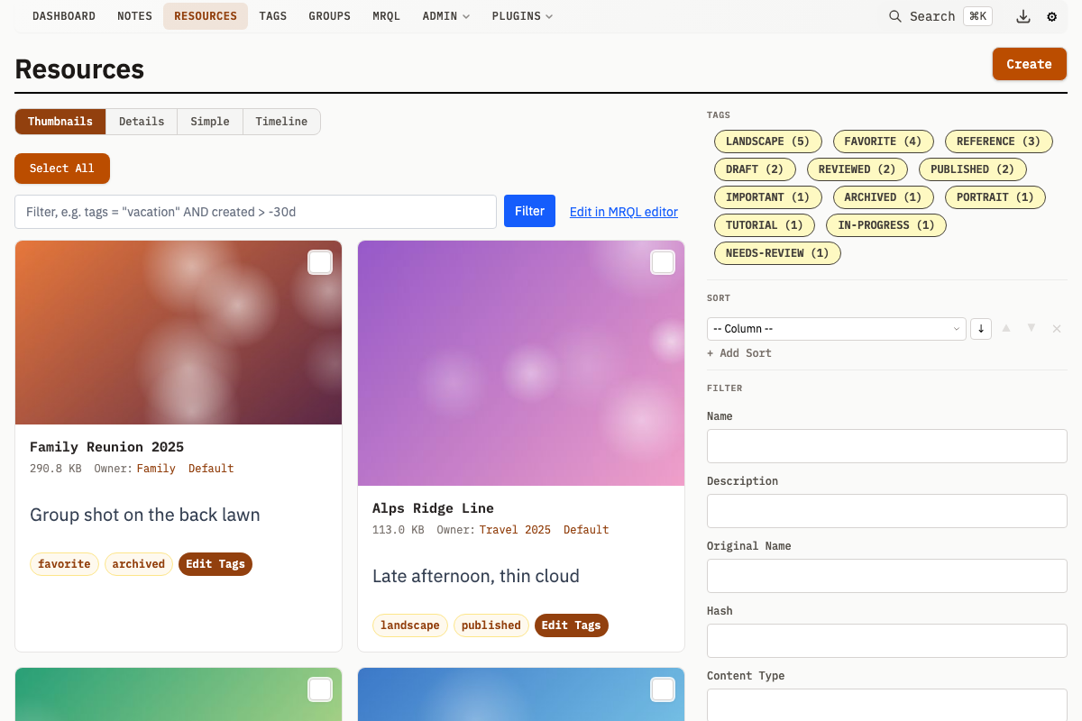This screenshot has height=721, width=1082.
Task: Click the search magnifier icon
Action: point(894,16)
